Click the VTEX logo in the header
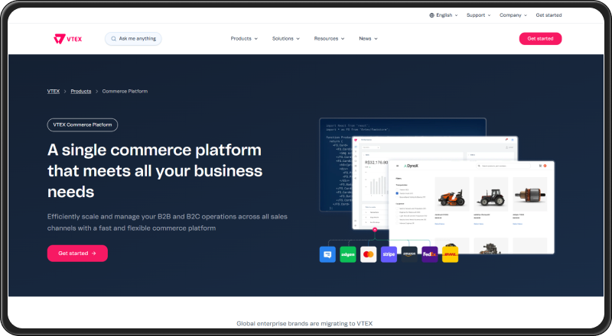612x336 pixels. tap(67, 39)
